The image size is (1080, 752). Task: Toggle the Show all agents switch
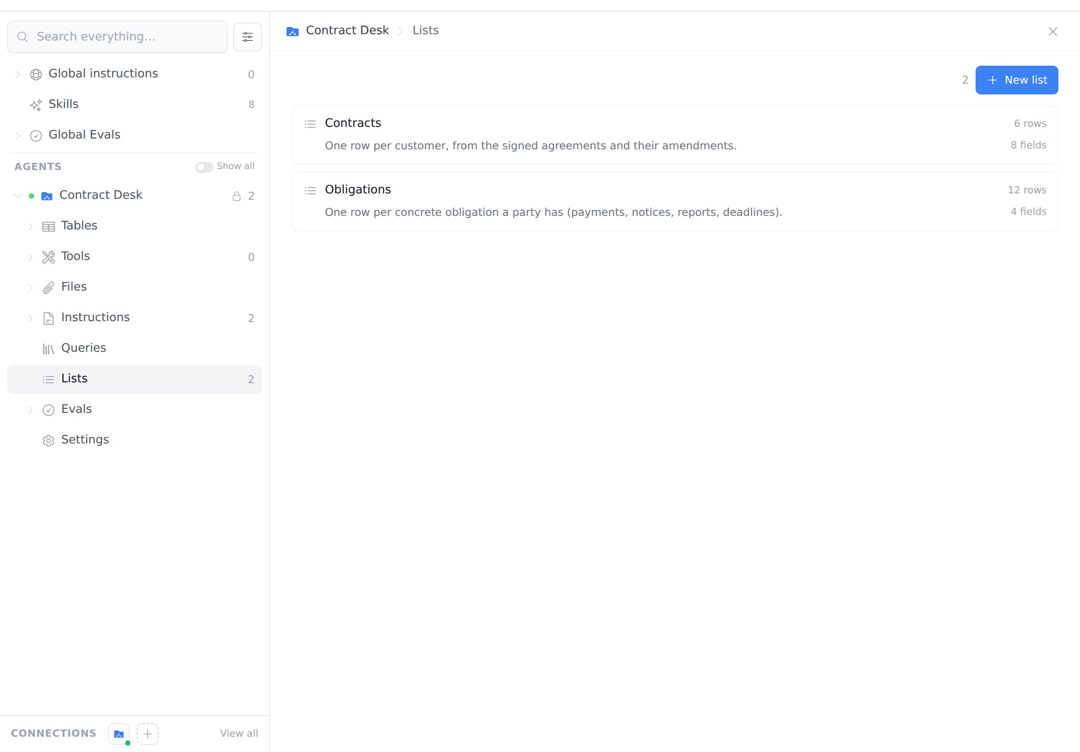coord(204,167)
